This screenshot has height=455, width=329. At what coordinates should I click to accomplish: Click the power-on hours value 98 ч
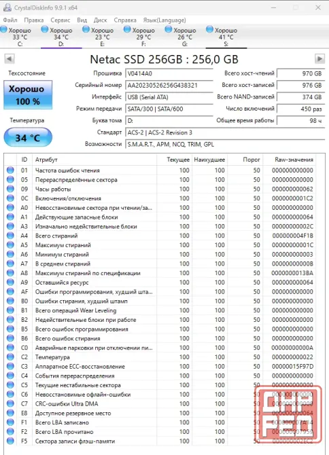coord(300,120)
